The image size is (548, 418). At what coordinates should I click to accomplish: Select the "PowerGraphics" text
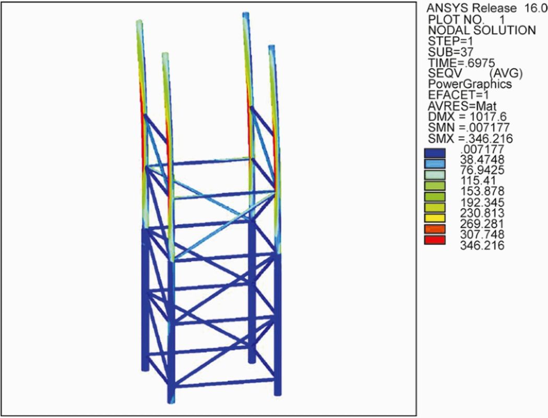click(x=470, y=84)
